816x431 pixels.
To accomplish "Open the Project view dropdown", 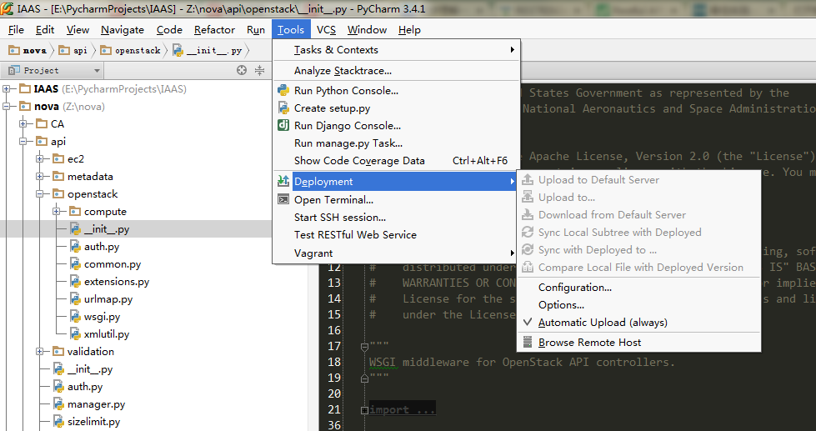I will [x=97, y=71].
